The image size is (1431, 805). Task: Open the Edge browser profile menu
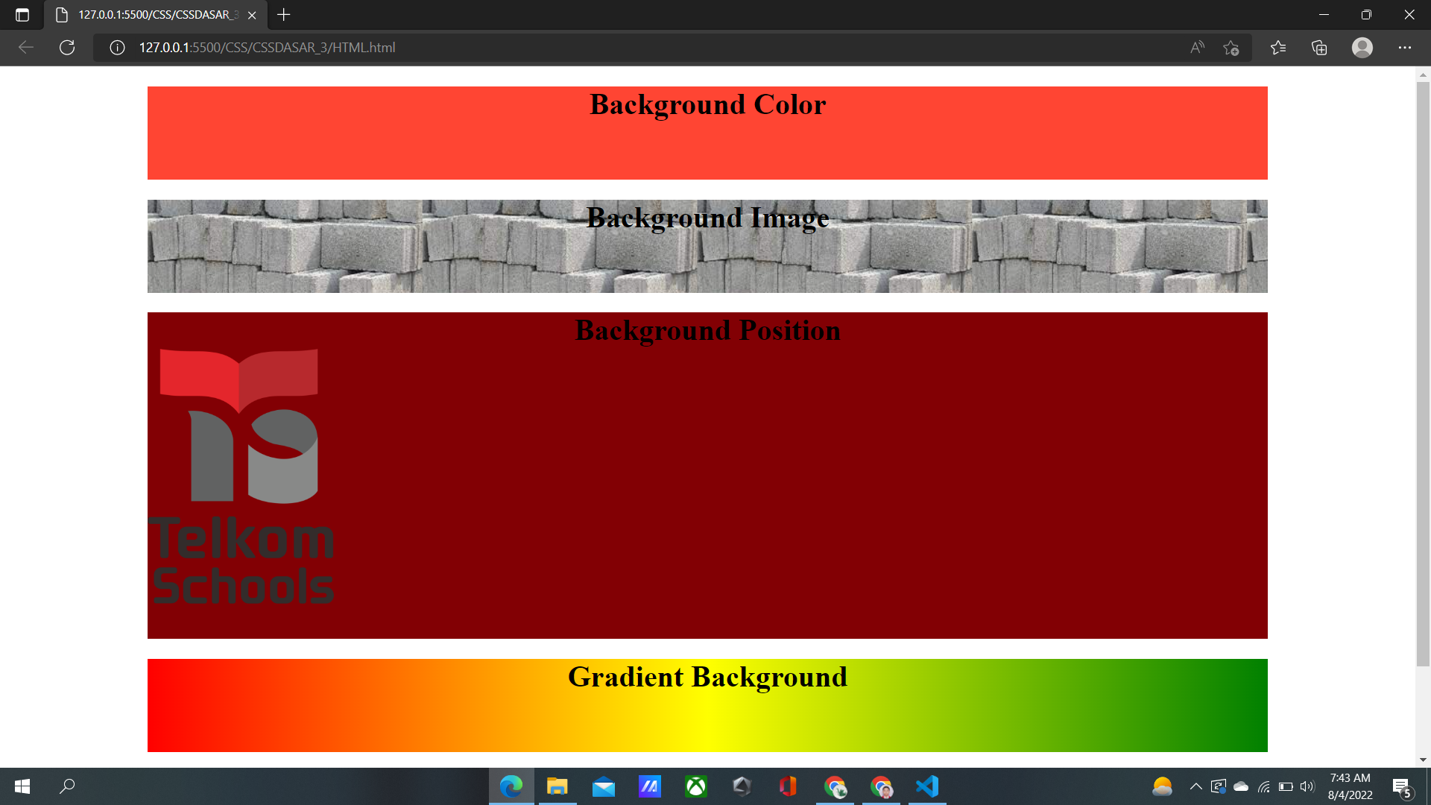[1362, 48]
